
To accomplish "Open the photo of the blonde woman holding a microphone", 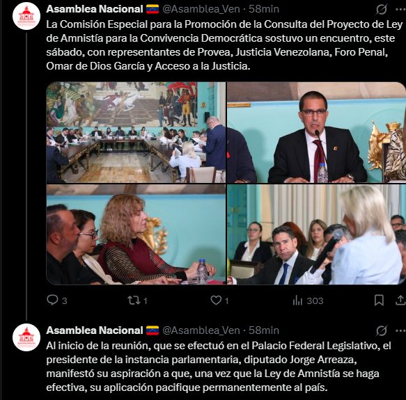I will tap(316, 234).
